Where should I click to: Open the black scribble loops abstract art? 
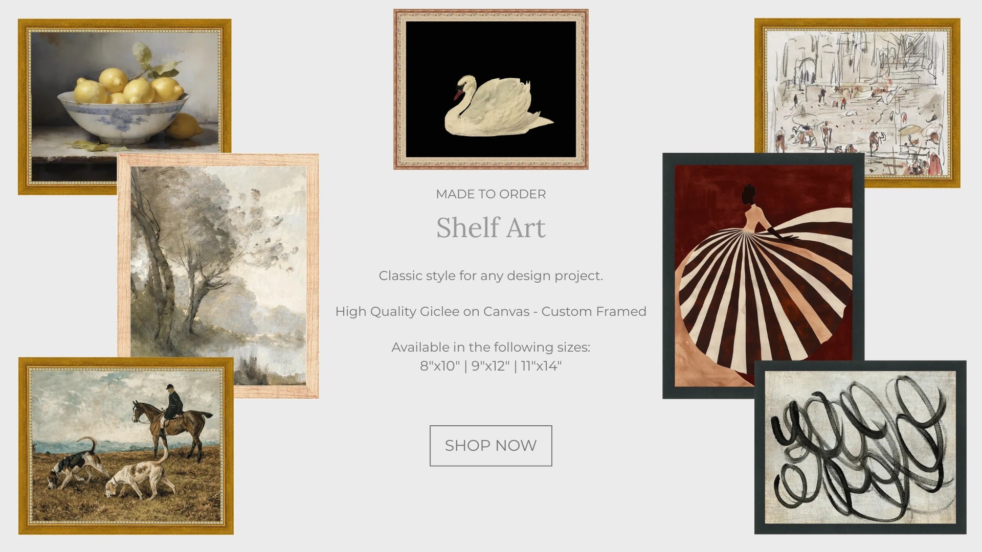tap(860, 447)
